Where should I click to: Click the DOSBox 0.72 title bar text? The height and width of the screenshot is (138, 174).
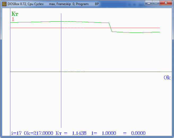53,4
